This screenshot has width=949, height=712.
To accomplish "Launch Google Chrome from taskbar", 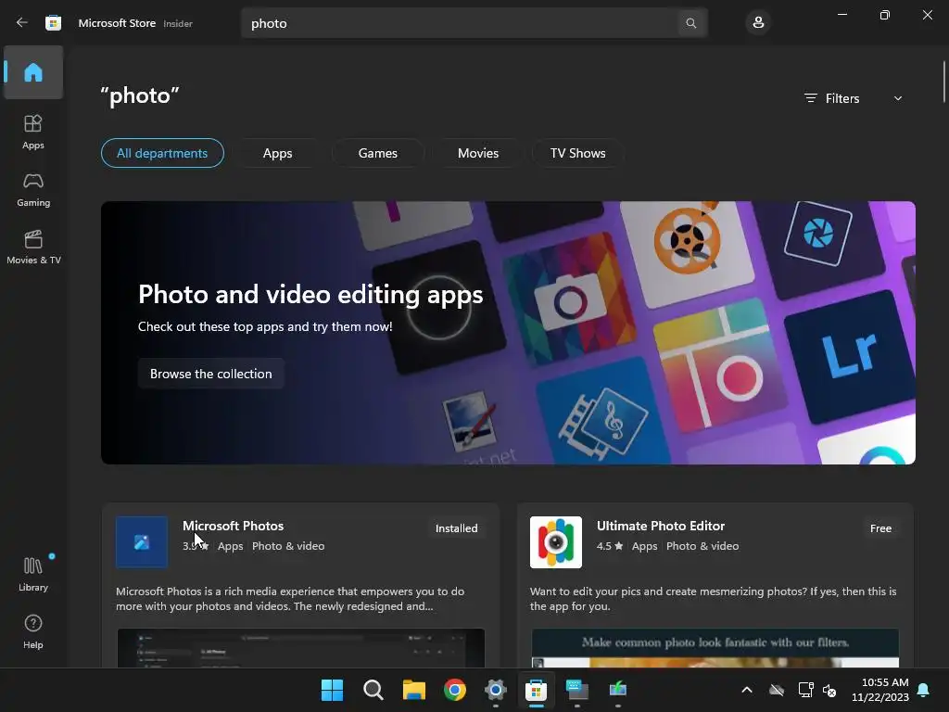I will pyautogui.click(x=454, y=690).
